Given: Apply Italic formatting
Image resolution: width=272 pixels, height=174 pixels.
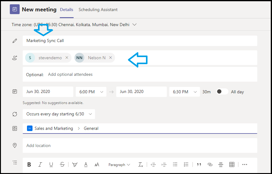Looking at the screenshot, I should point(40,164).
